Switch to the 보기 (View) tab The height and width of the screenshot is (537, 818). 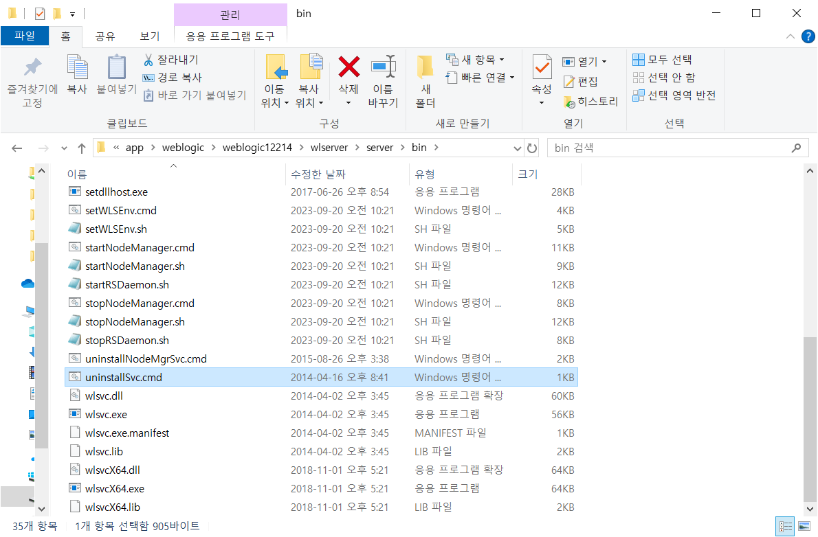tap(150, 36)
